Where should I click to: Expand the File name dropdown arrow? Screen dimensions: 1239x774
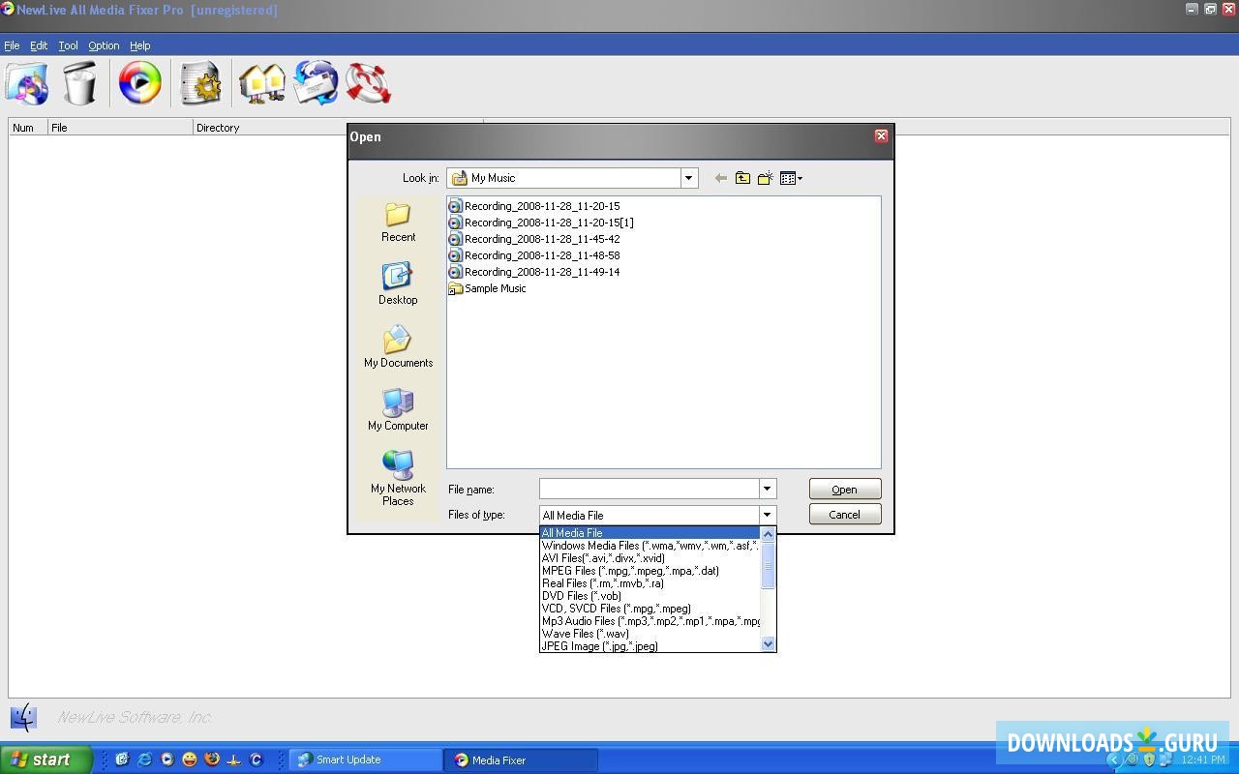coord(767,490)
